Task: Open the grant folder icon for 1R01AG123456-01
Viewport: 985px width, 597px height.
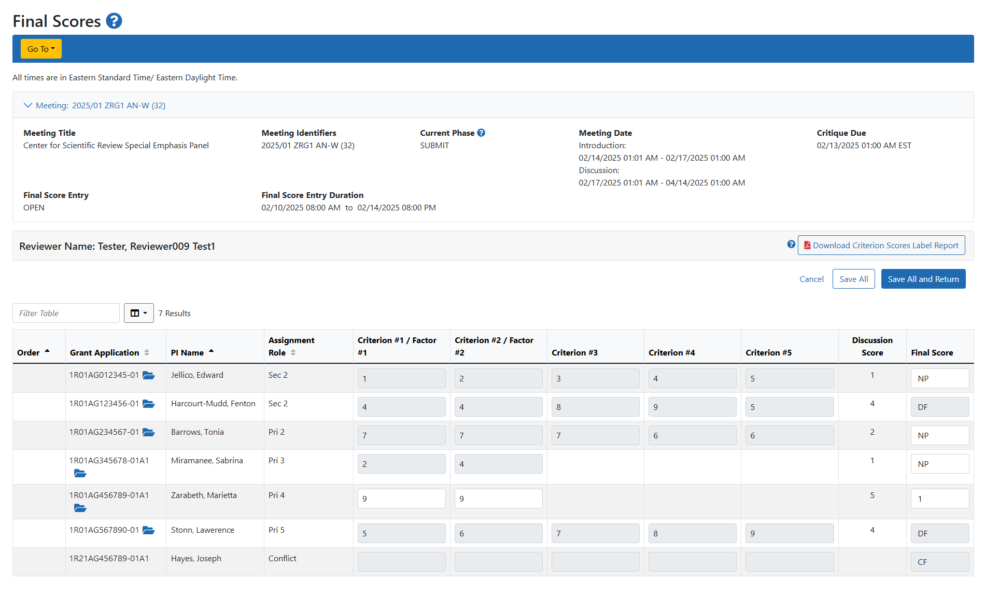Action: click(149, 404)
